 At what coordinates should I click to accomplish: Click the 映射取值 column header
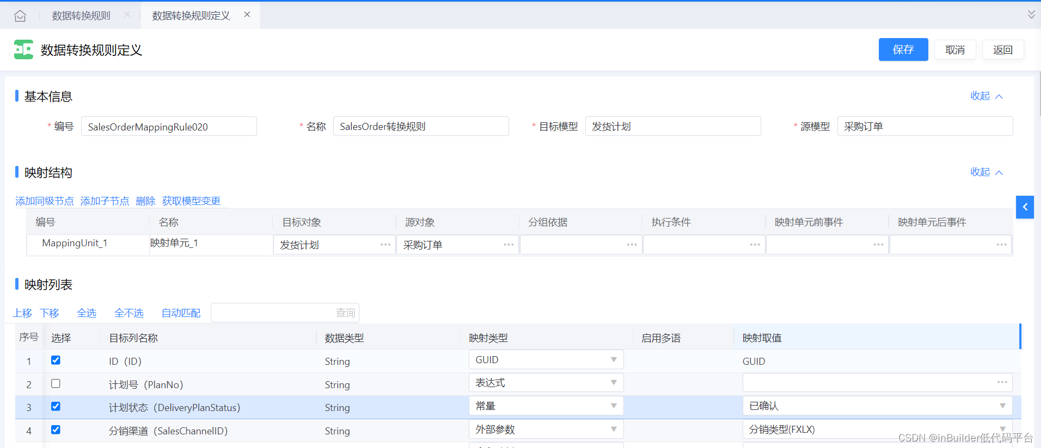[x=762, y=338]
